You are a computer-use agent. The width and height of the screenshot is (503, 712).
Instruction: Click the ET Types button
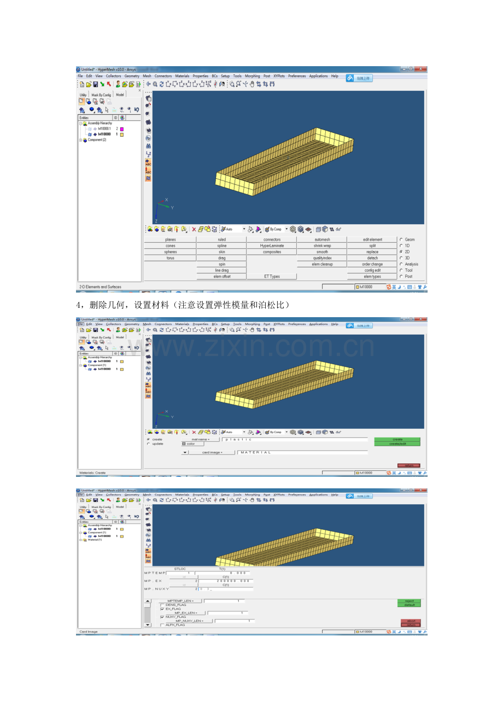pos(272,276)
